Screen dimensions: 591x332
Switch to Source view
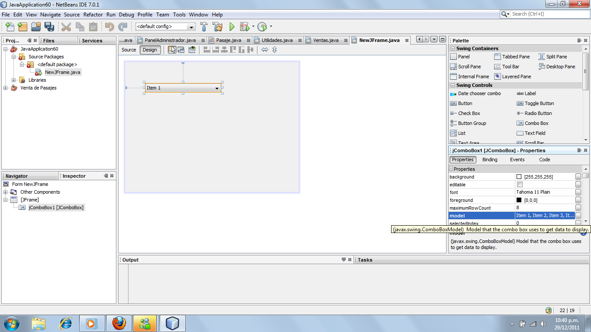coord(128,50)
